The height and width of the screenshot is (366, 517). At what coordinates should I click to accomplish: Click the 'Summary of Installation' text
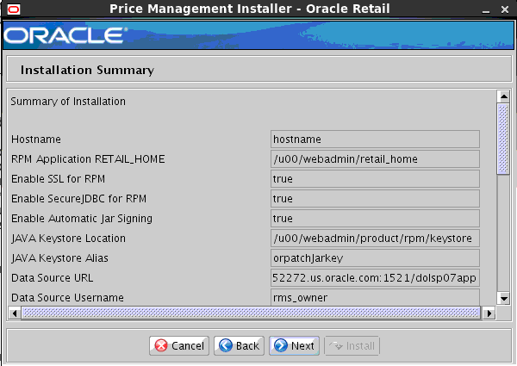[x=68, y=102]
